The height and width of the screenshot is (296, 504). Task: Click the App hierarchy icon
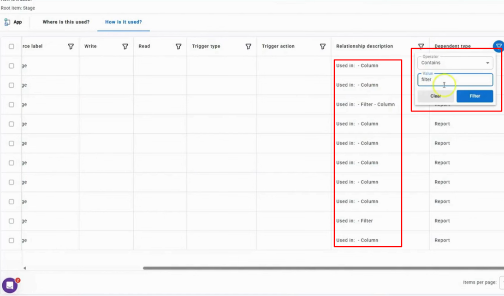7,22
